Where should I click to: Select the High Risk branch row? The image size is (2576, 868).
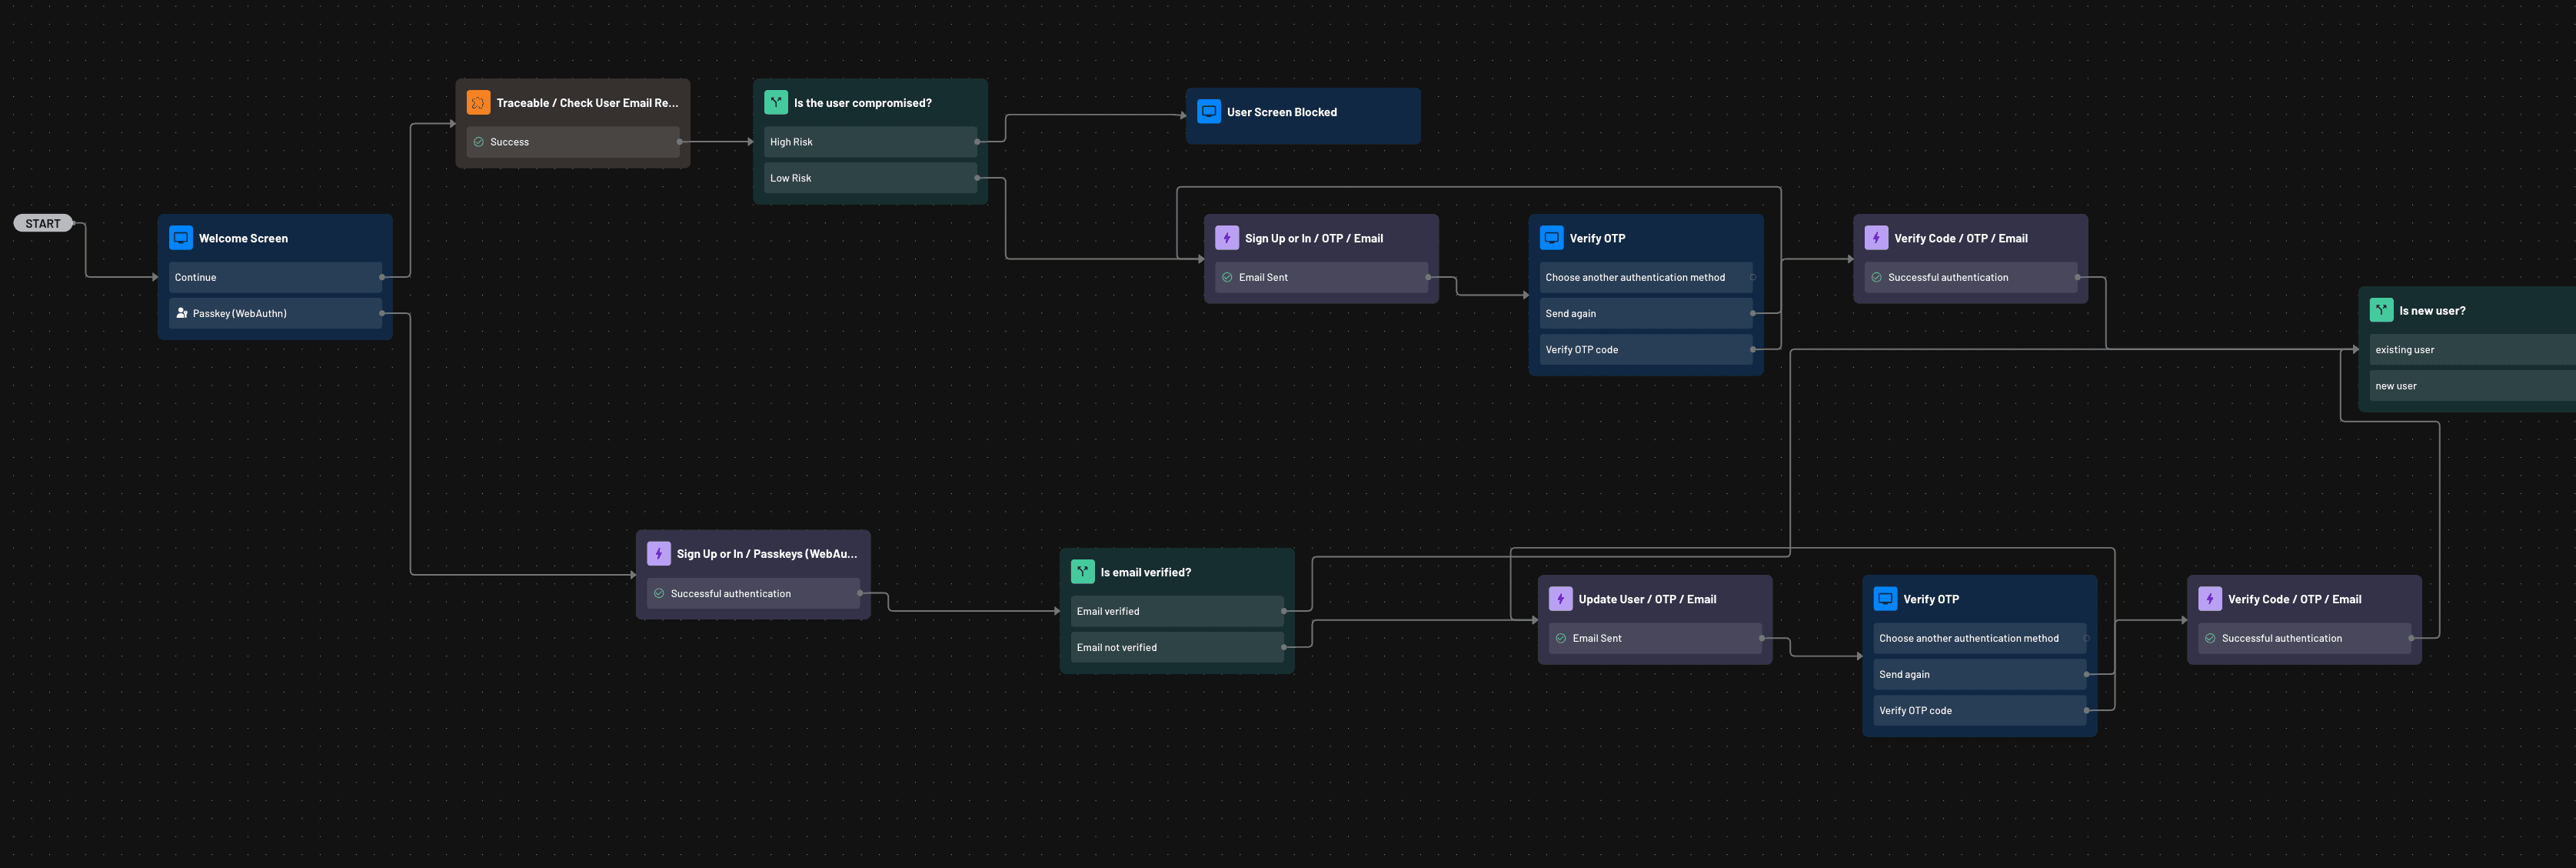coord(870,142)
